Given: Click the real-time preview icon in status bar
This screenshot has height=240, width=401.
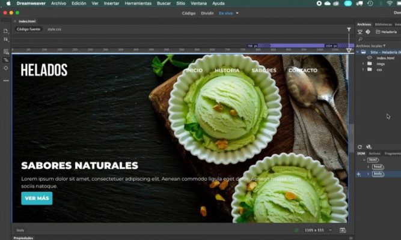Looking at the screenshot, I should 343,230.
